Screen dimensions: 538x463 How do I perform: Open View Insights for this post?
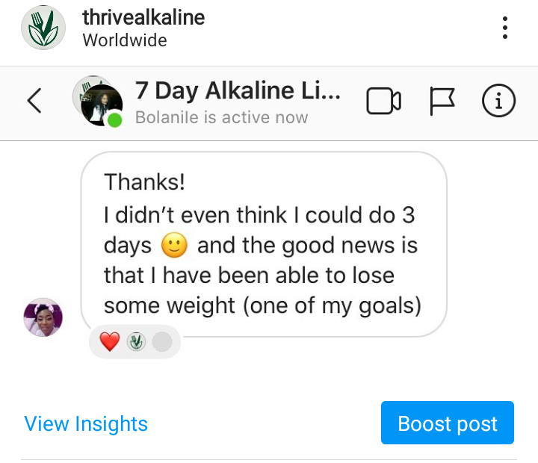coord(86,424)
